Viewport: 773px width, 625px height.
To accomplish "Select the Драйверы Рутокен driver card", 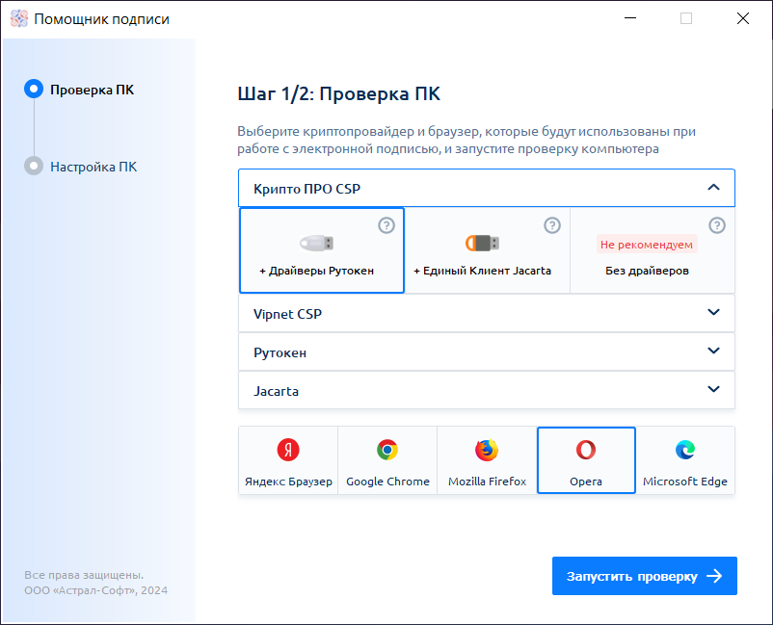I will click(321, 251).
